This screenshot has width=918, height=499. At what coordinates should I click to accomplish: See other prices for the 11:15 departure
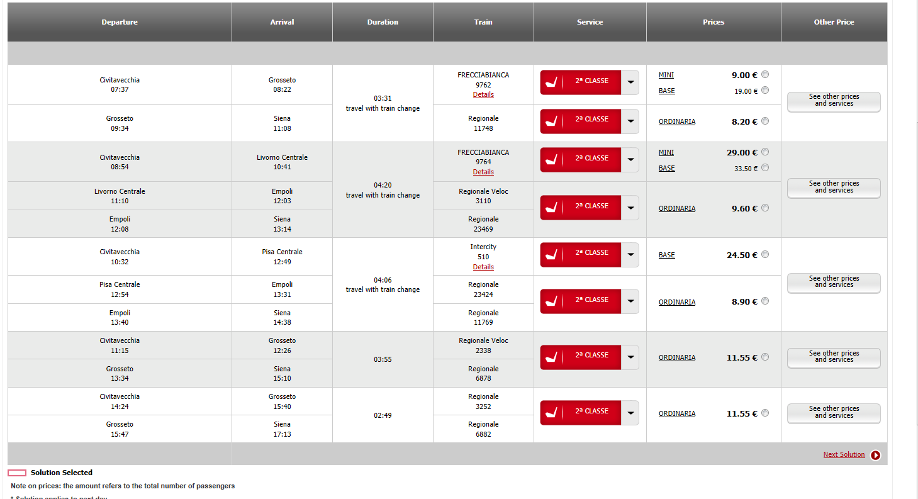(834, 358)
